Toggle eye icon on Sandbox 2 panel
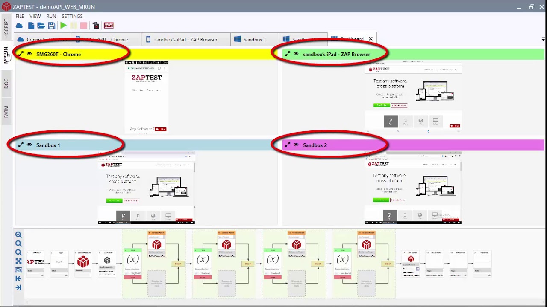This screenshot has height=307, width=547. (296, 145)
